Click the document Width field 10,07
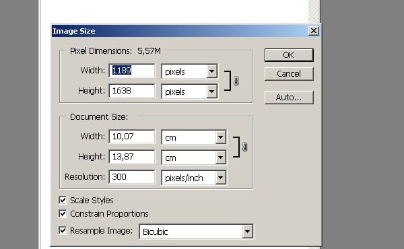The height and width of the screenshot is (249, 404). coord(132,137)
